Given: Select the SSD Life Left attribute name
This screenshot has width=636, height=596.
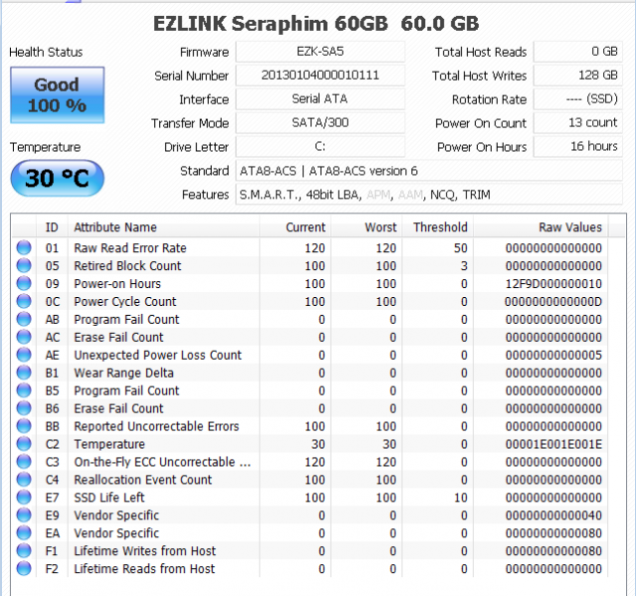Looking at the screenshot, I should tap(109, 498).
